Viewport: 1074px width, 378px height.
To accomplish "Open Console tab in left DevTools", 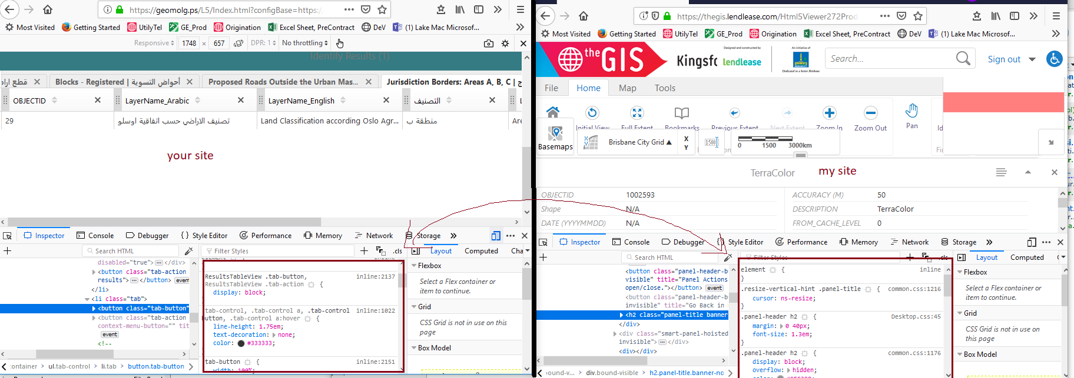I will point(95,236).
